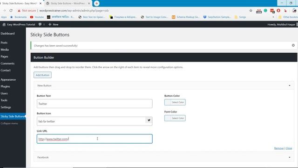Open the SerpStation Sample bookmark
The image size is (298, 168).
click(217, 17)
